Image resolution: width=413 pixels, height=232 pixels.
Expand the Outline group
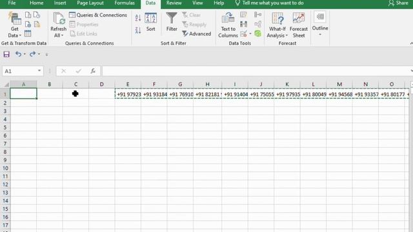[x=320, y=24]
